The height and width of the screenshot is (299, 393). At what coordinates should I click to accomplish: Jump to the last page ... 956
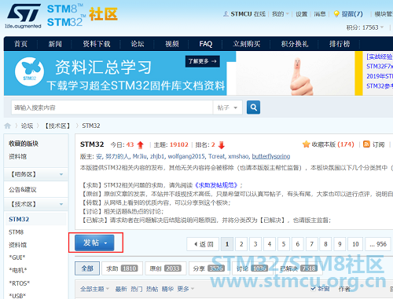point(378,244)
